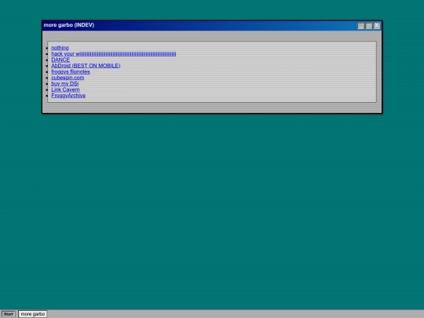Viewport: 424px width, 318px height.
Task: Click the "buy my DSi" link
Action: [65, 83]
